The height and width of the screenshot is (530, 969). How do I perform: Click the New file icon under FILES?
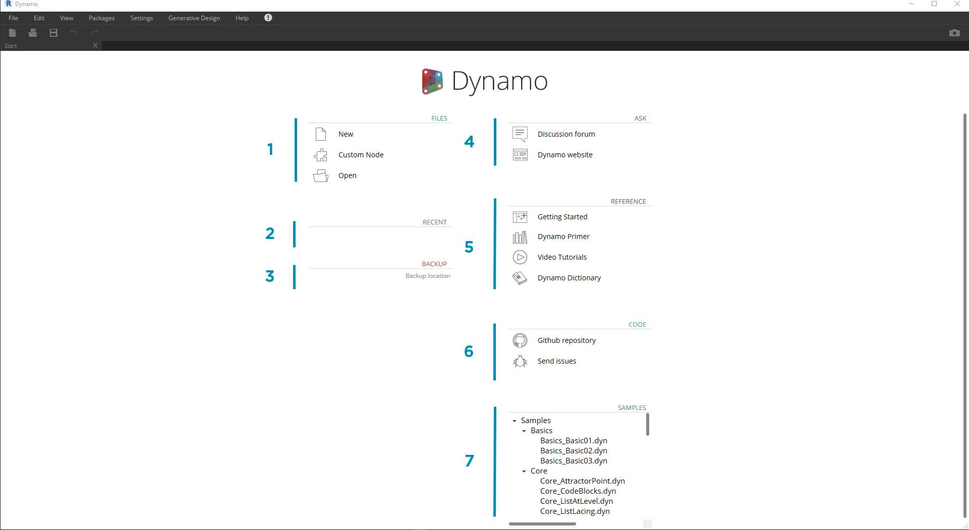tap(320, 134)
